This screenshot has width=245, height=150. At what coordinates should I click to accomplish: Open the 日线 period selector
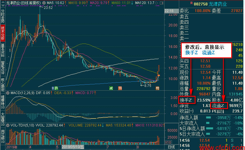(x=171, y=147)
